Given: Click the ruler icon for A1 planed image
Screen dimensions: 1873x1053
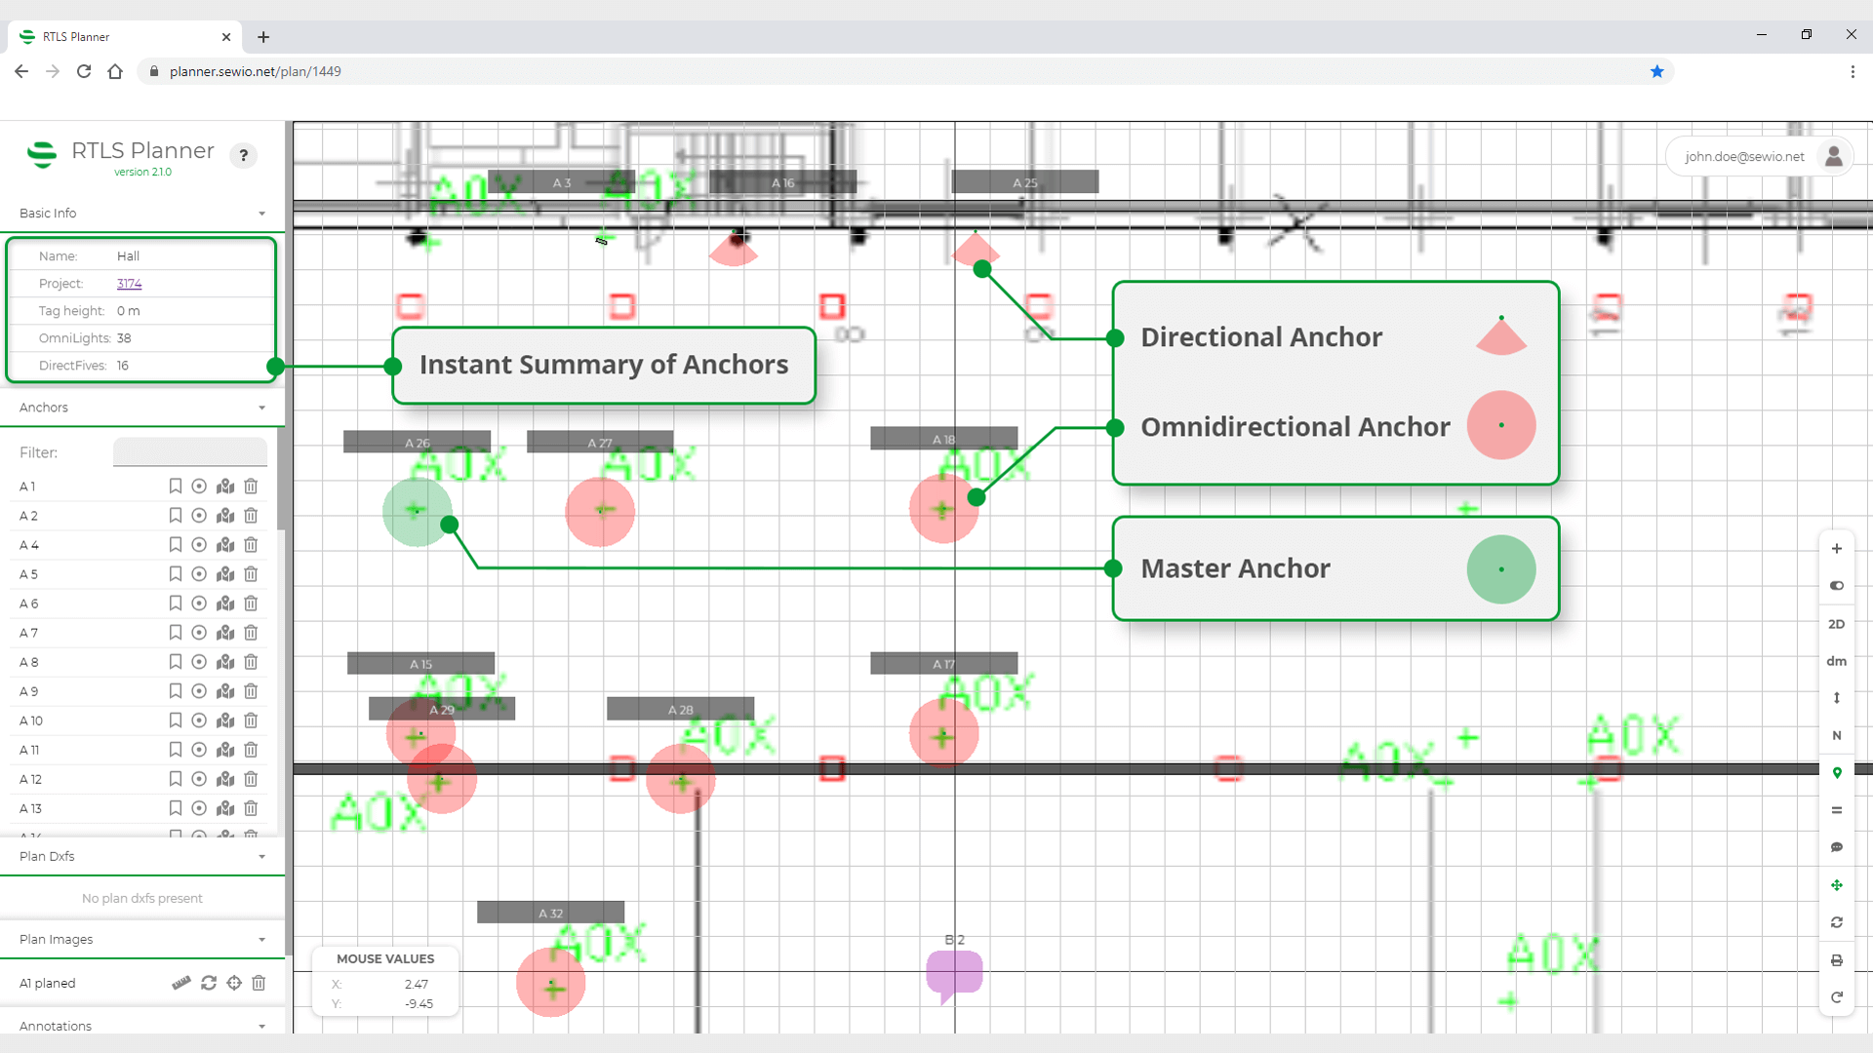Looking at the screenshot, I should (x=181, y=983).
